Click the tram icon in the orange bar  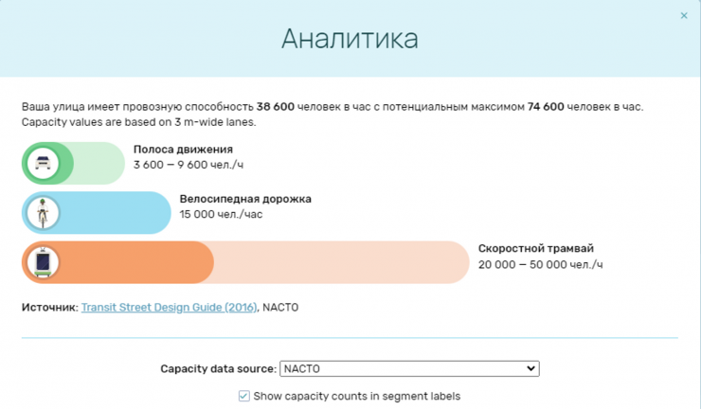coord(41,262)
